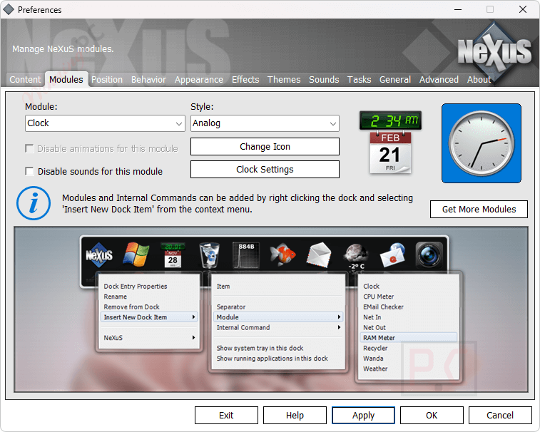Open the Advanced tab
Screen dimensions: 540x432
439,80
